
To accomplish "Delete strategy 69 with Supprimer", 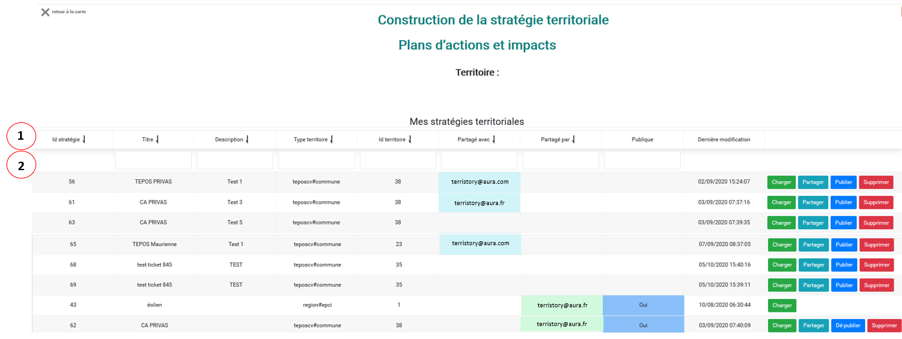I will (877, 285).
